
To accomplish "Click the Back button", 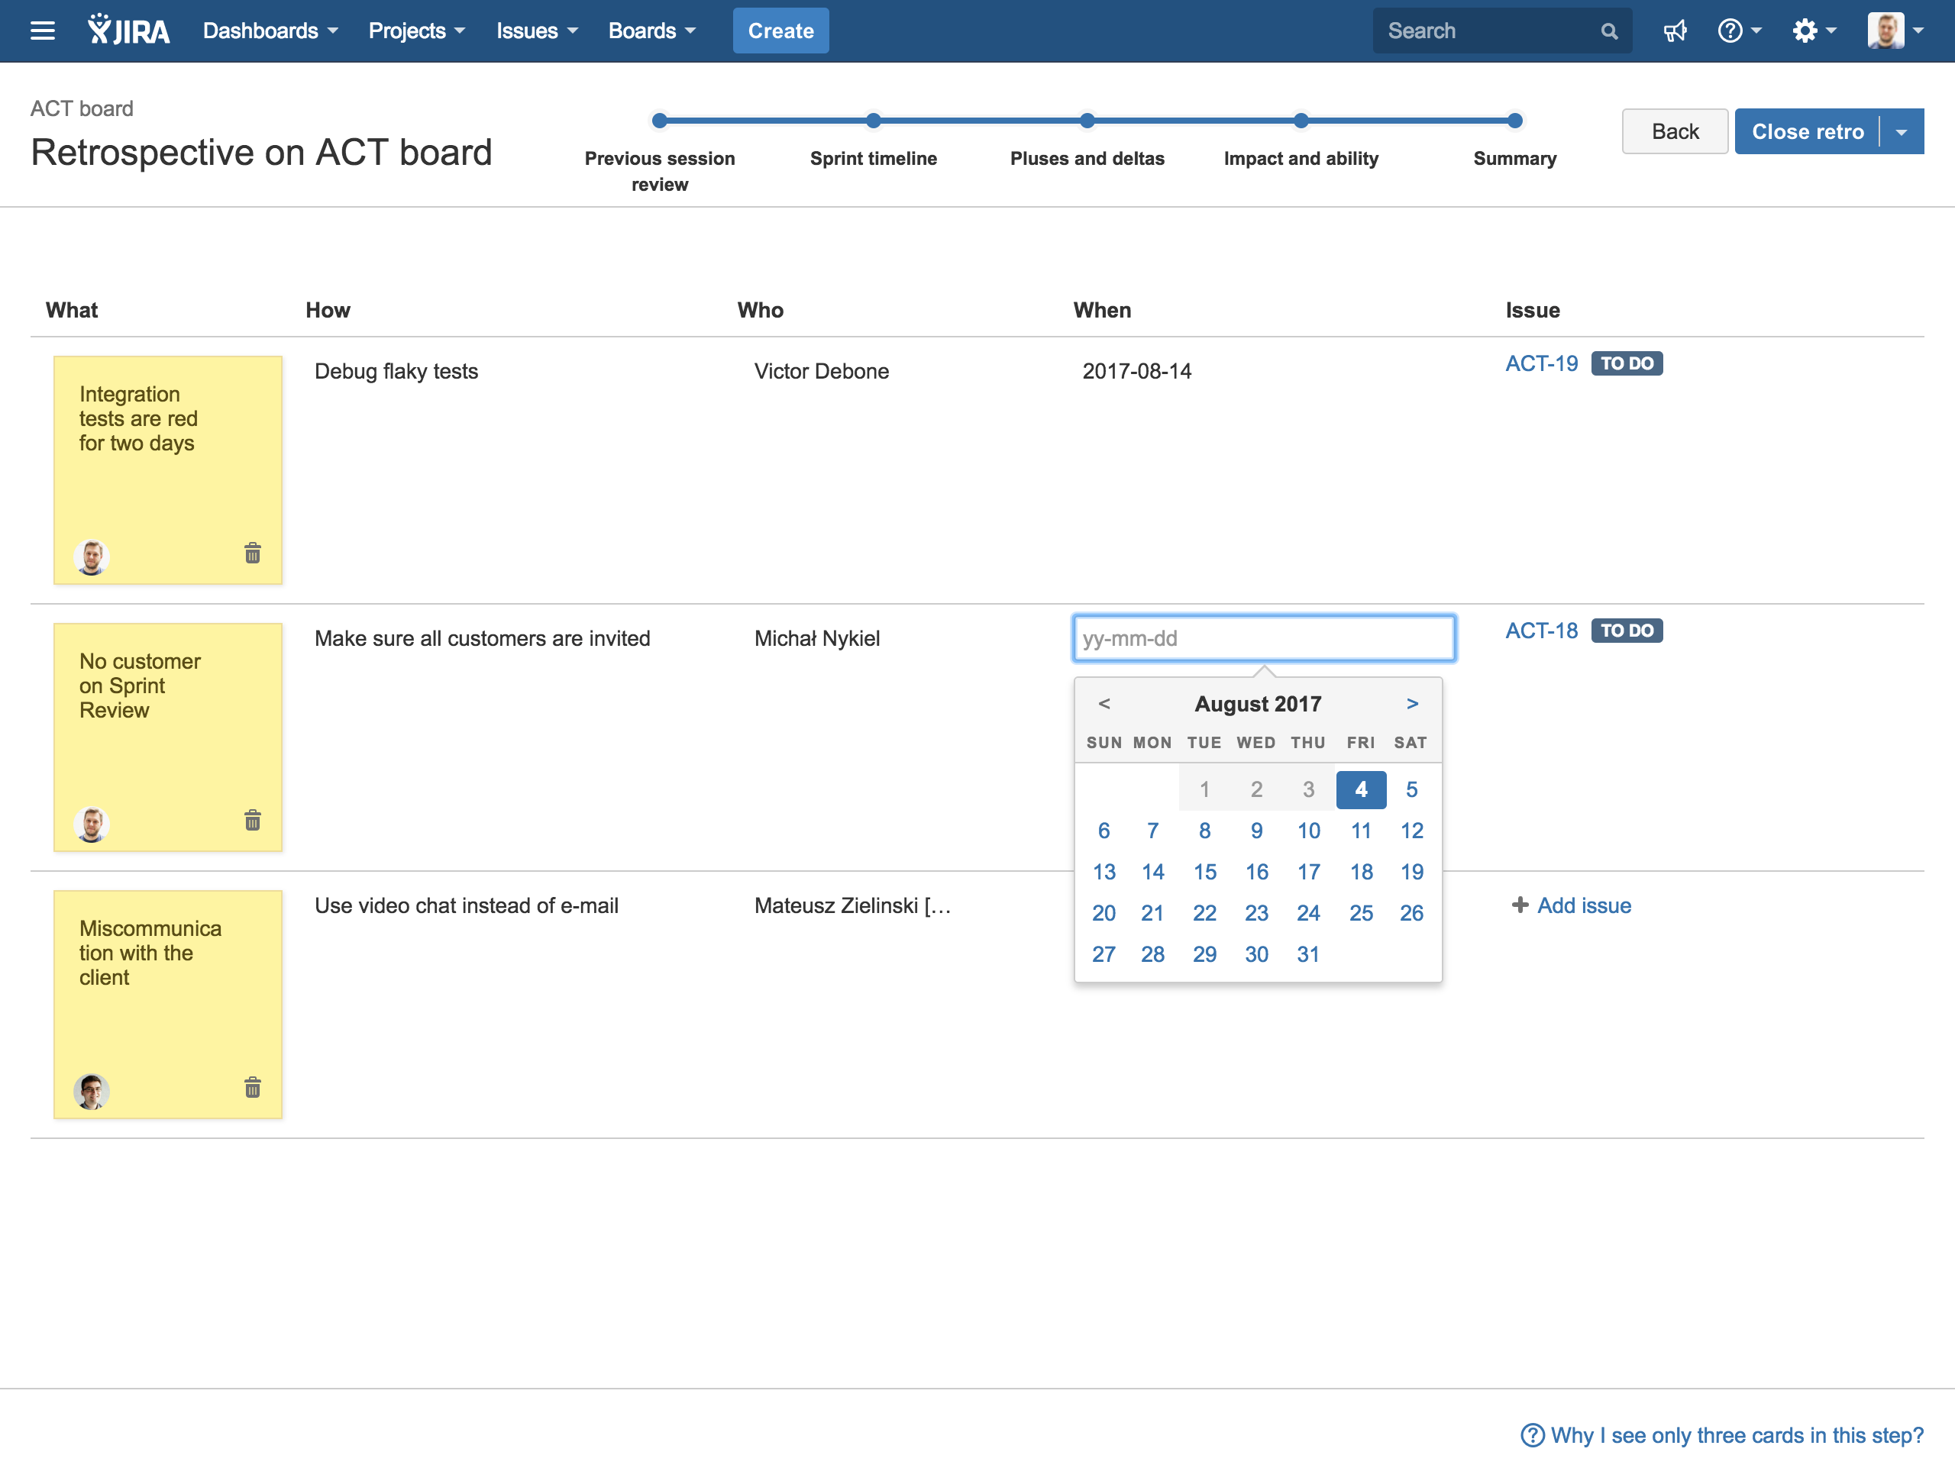I will [1674, 131].
